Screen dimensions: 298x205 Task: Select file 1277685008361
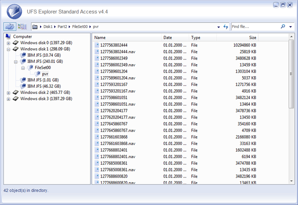click(114, 163)
